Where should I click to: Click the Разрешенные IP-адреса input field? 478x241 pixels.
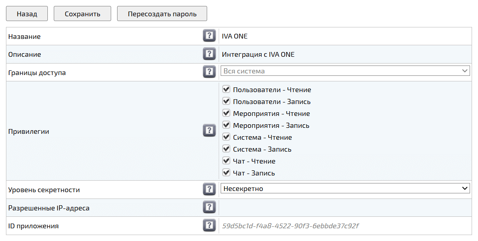point(345,208)
